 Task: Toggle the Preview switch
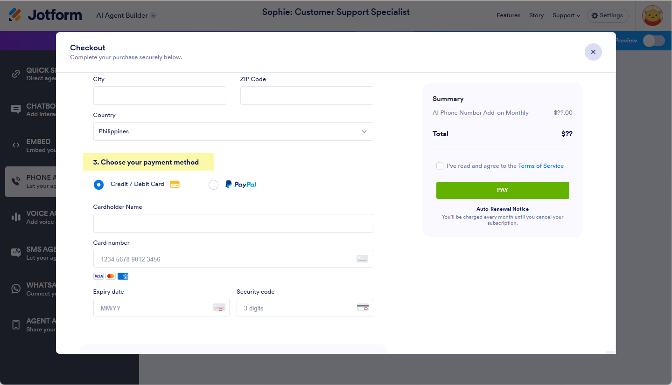(x=653, y=41)
